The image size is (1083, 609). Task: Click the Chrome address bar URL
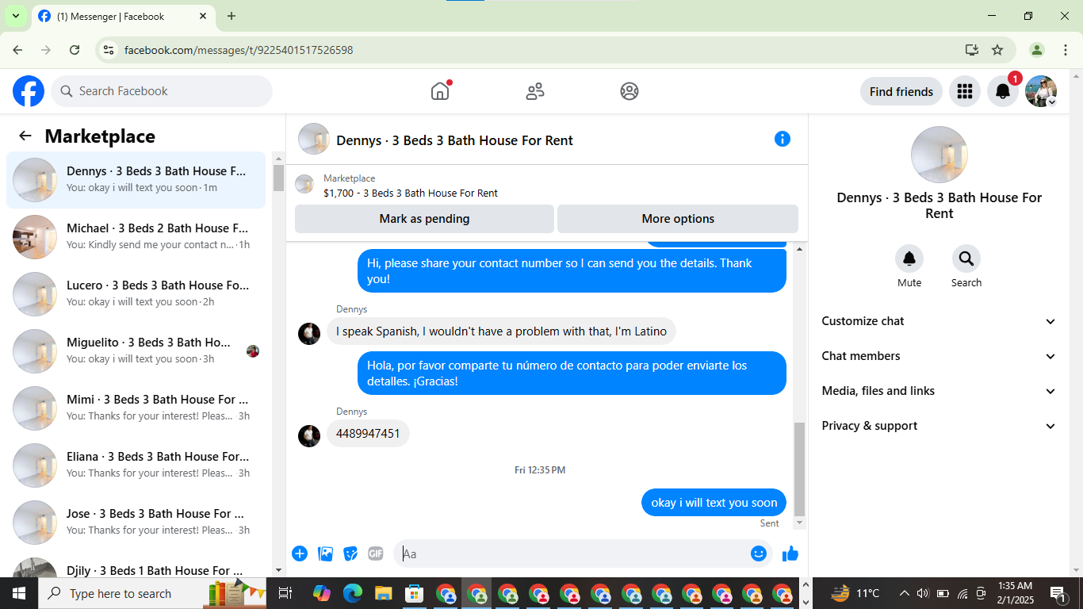(x=239, y=50)
